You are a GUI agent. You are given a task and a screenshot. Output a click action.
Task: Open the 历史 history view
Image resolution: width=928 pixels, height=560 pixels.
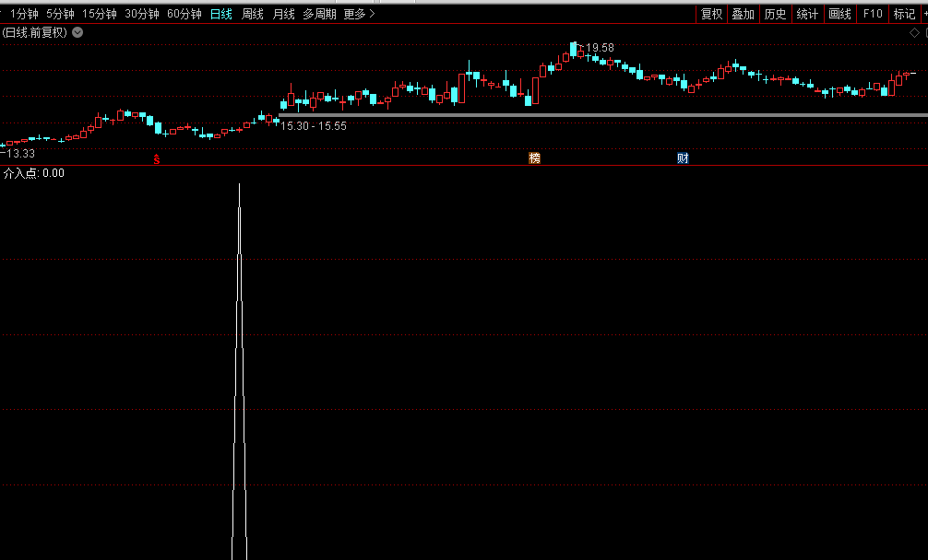point(775,14)
